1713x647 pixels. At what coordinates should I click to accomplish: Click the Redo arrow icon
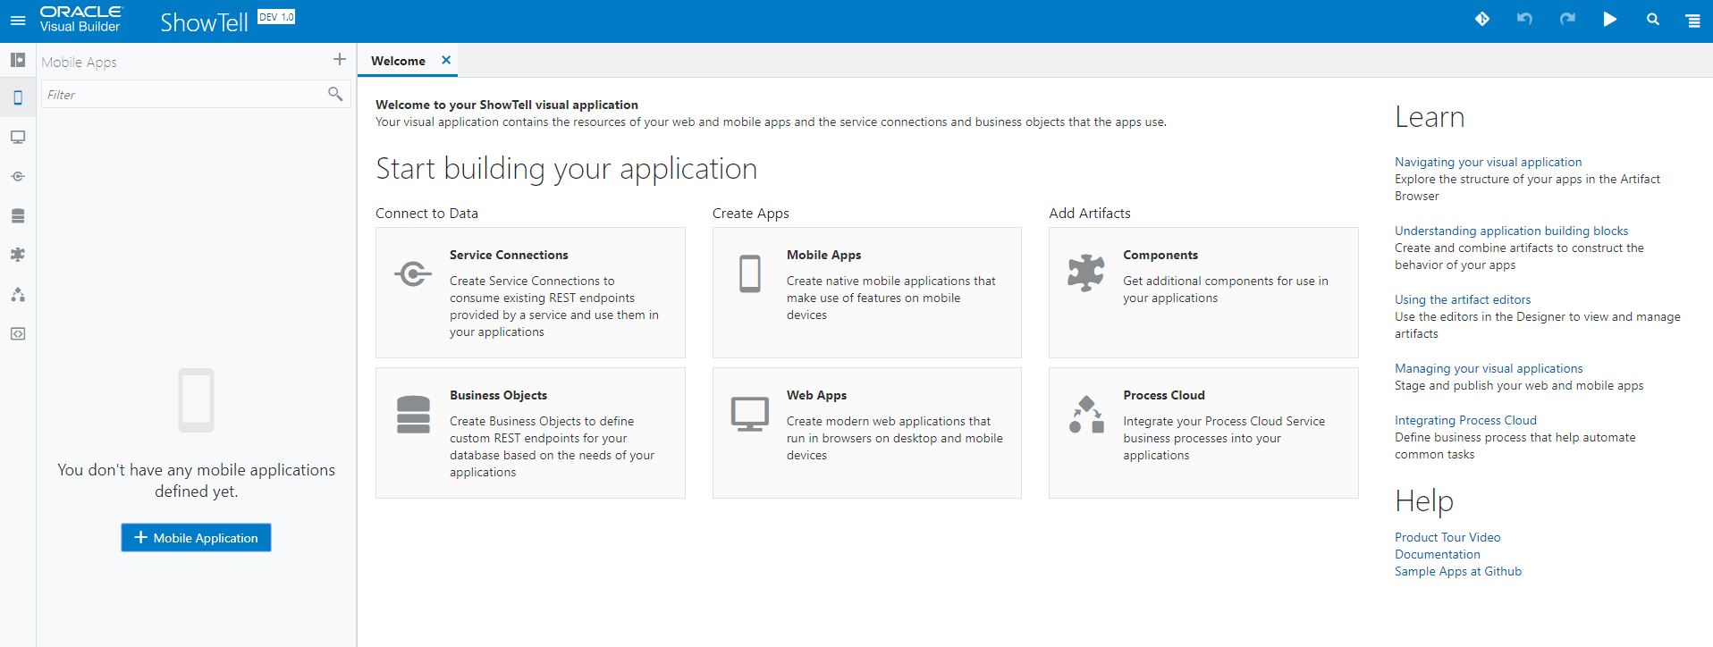tap(1567, 19)
